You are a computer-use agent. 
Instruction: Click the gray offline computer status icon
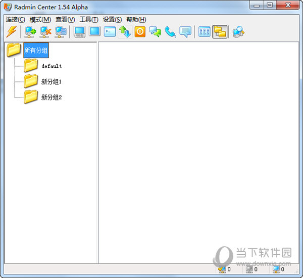pyautogui.click(x=249, y=269)
